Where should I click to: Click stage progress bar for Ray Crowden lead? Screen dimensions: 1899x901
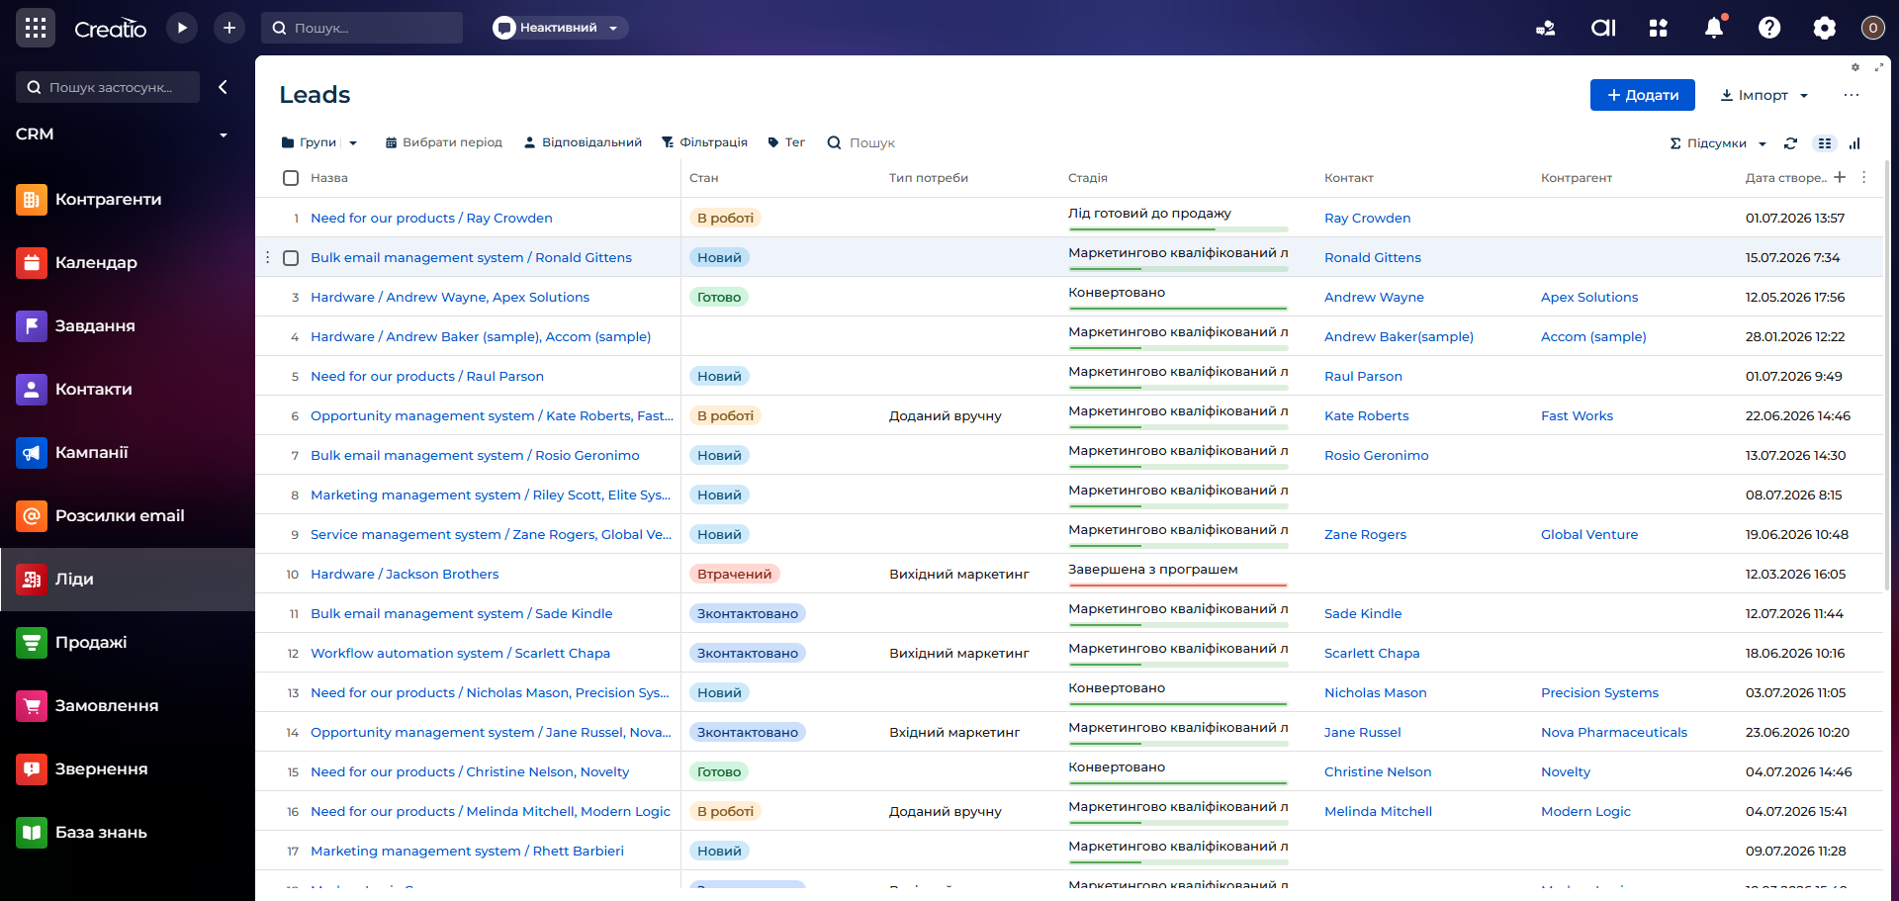click(1178, 229)
